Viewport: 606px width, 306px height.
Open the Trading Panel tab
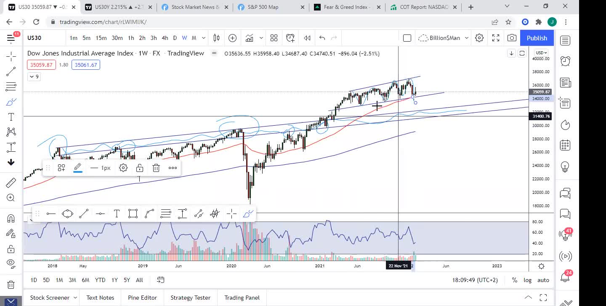(x=242, y=298)
